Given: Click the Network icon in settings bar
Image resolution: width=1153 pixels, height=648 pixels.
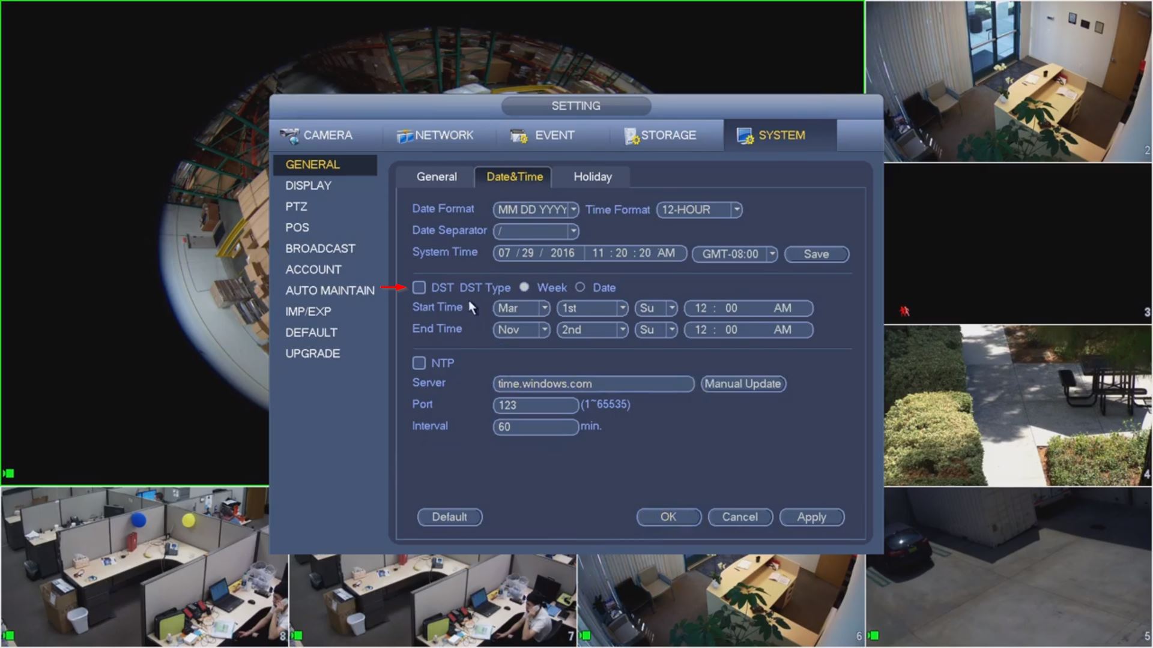Looking at the screenshot, I should click(405, 136).
